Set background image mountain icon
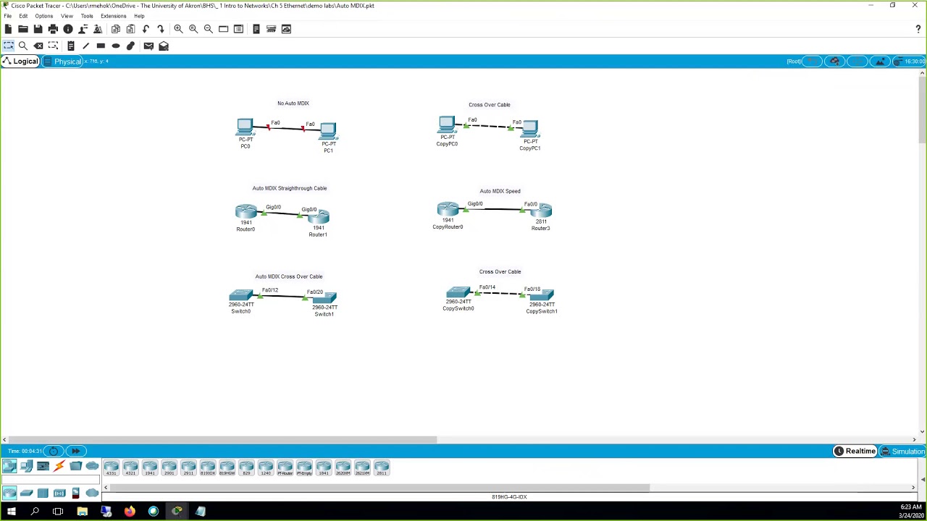This screenshot has width=927, height=521. click(880, 62)
